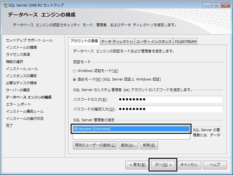Image resolution: width=233 pixels, height=175 pixels.
Task: Click インストールの進行状況 step in sidebar
Action: pyautogui.click(x=25, y=119)
